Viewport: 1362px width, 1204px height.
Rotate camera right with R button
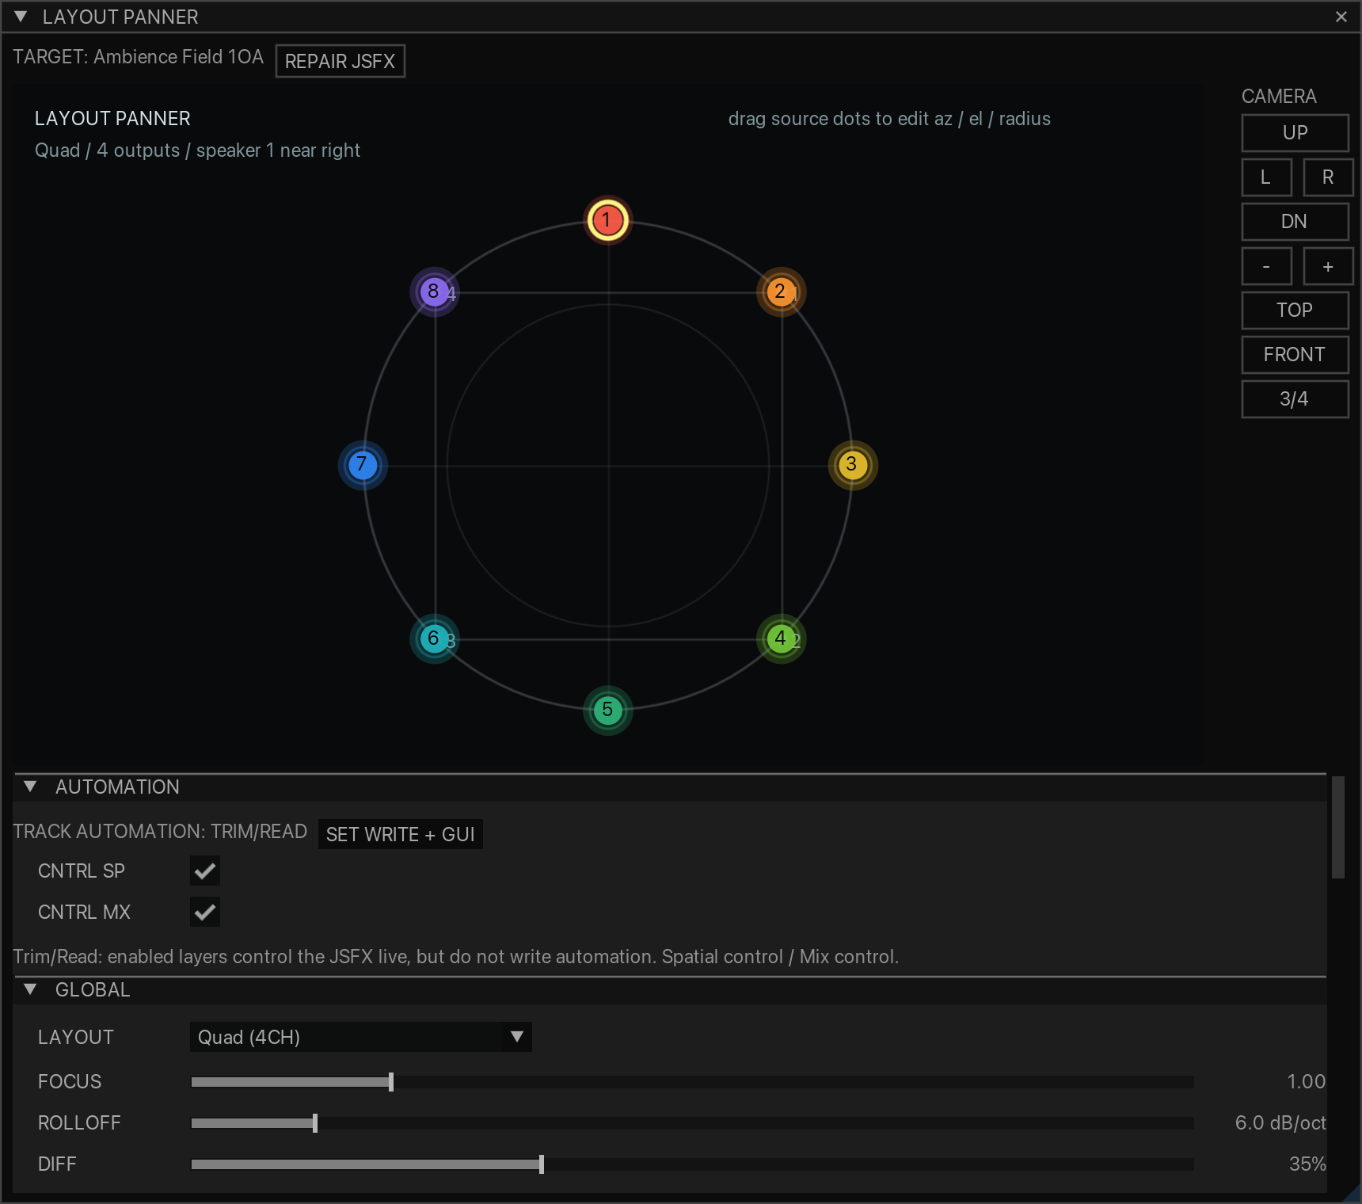pos(1327,177)
